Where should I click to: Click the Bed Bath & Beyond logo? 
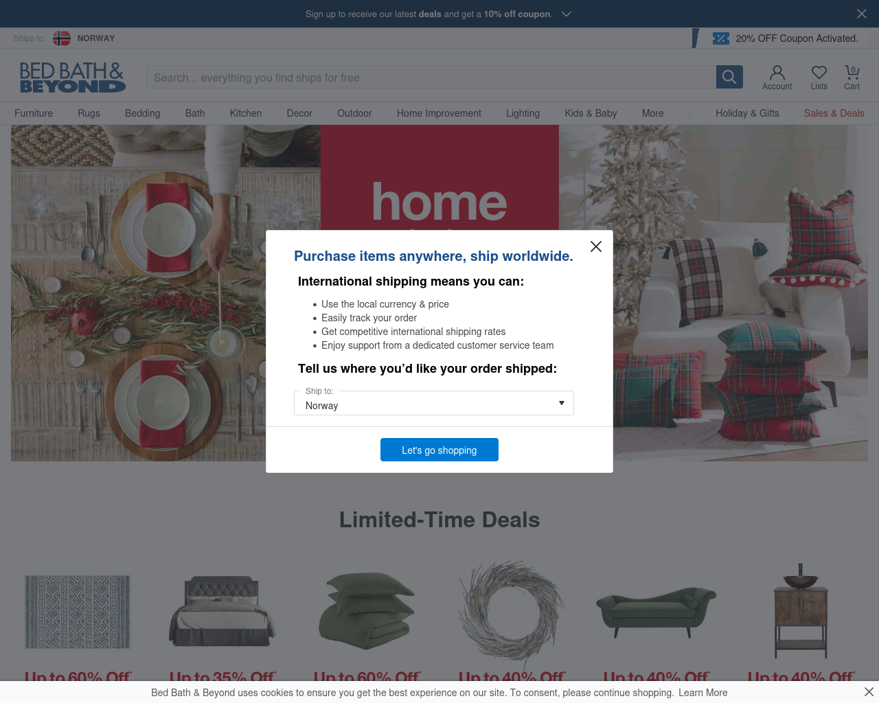pos(73,77)
